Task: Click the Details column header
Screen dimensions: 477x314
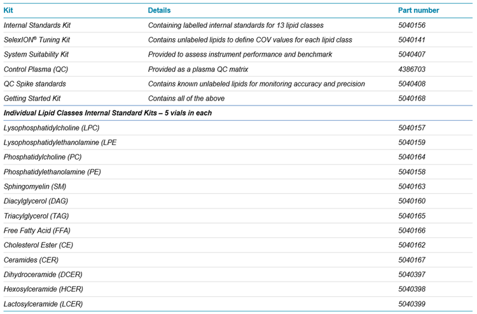Action: pos(159,11)
